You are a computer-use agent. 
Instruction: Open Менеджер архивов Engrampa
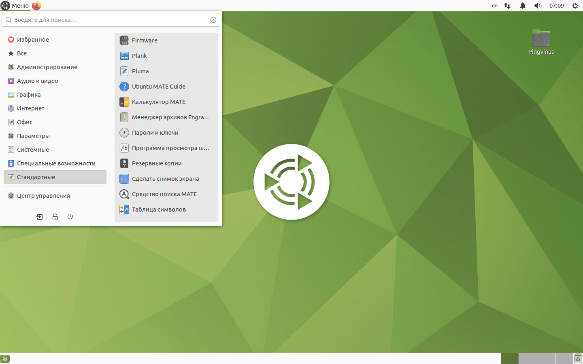[166, 117]
